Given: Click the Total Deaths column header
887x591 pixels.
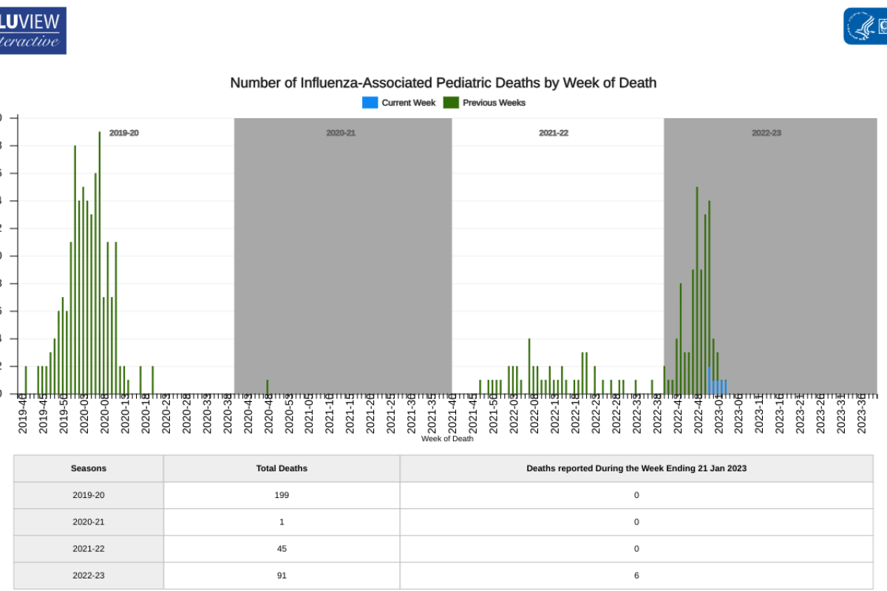Looking at the screenshot, I should pos(282,468).
